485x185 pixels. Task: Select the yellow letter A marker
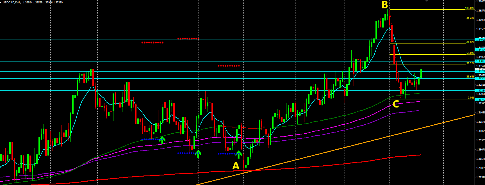pos(236,166)
